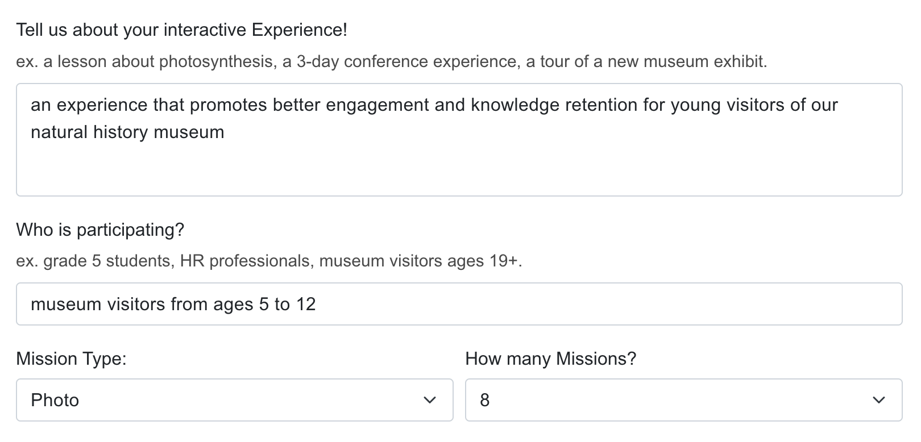The width and height of the screenshot is (921, 442).
Task: Click the 'Who is participating?' heading
Action: (101, 230)
